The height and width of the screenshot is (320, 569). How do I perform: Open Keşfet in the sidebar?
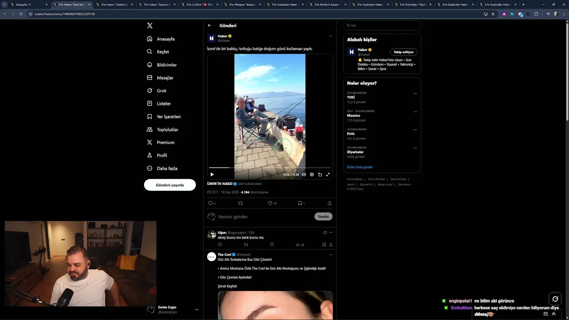[x=158, y=52]
